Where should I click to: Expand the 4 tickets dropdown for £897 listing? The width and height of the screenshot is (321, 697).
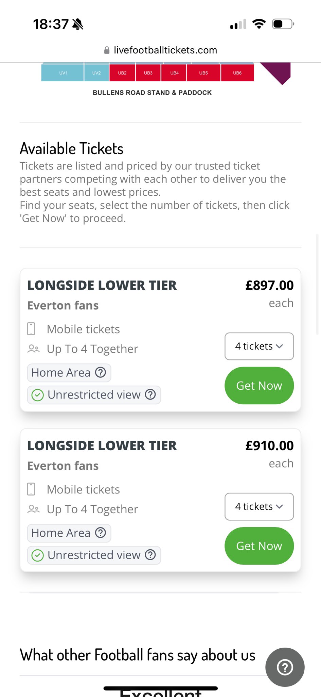click(259, 346)
